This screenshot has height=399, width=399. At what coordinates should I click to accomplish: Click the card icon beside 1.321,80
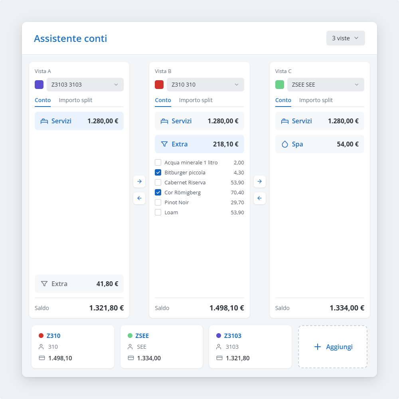(219, 358)
